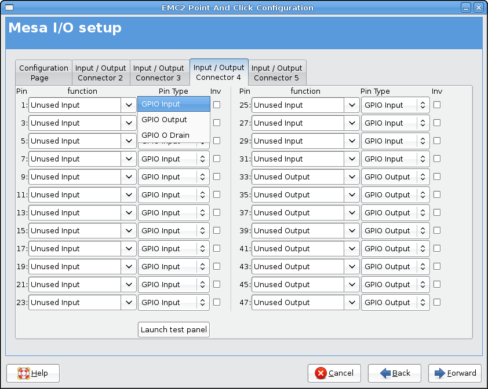Expand the function dropdown for pin 7
The image size is (488, 389).
tap(129, 159)
